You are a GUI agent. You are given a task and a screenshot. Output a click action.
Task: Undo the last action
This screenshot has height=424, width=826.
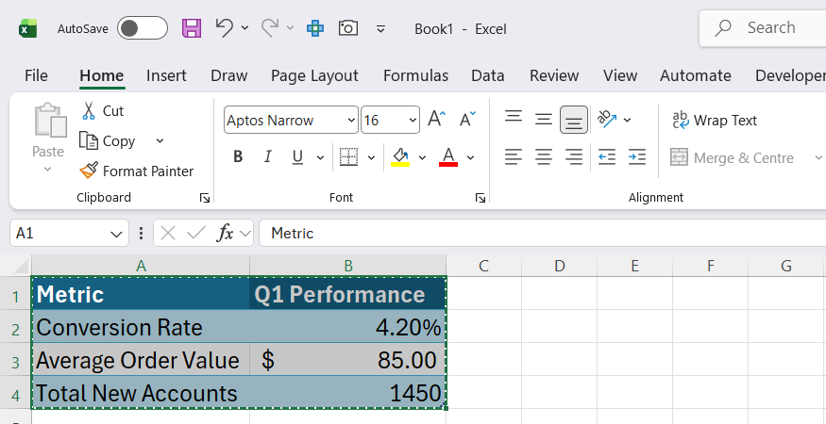[x=225, y=27]
